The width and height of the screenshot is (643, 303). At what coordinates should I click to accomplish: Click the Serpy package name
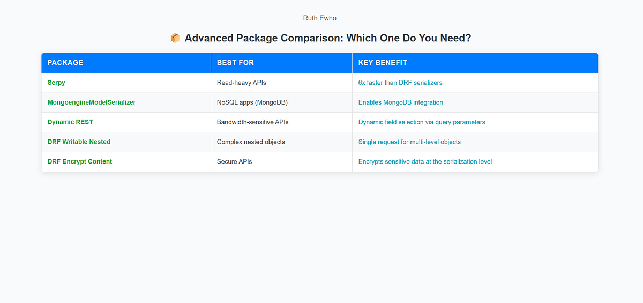pos(56,83)
